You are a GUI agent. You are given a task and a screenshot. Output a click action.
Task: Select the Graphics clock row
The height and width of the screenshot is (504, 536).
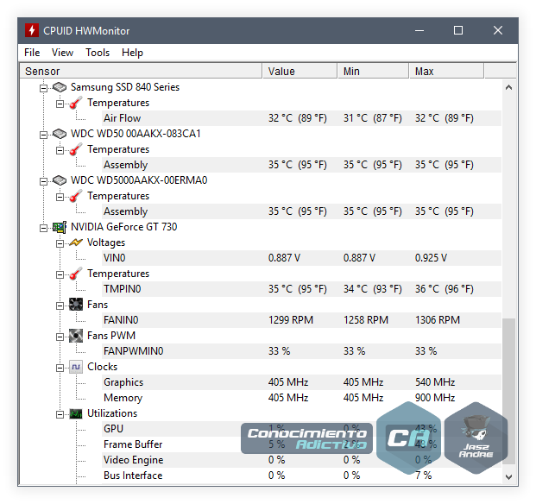(302, 382)
